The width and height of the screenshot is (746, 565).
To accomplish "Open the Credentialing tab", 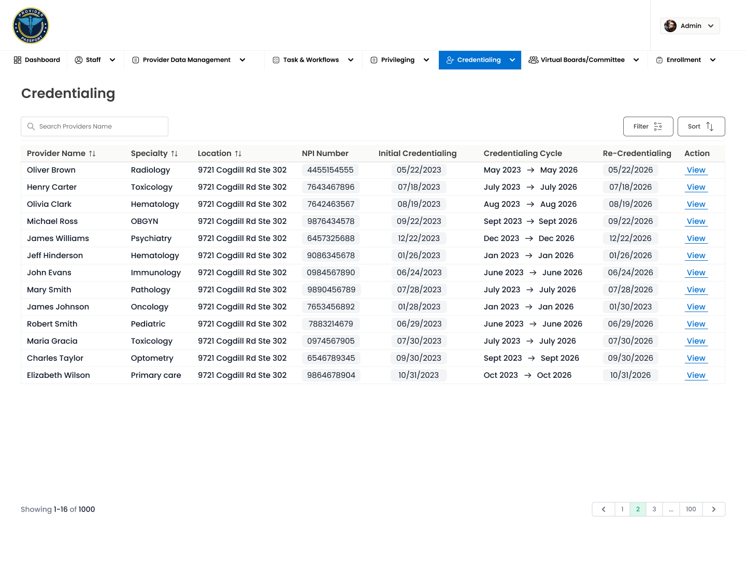I will 479,60.
